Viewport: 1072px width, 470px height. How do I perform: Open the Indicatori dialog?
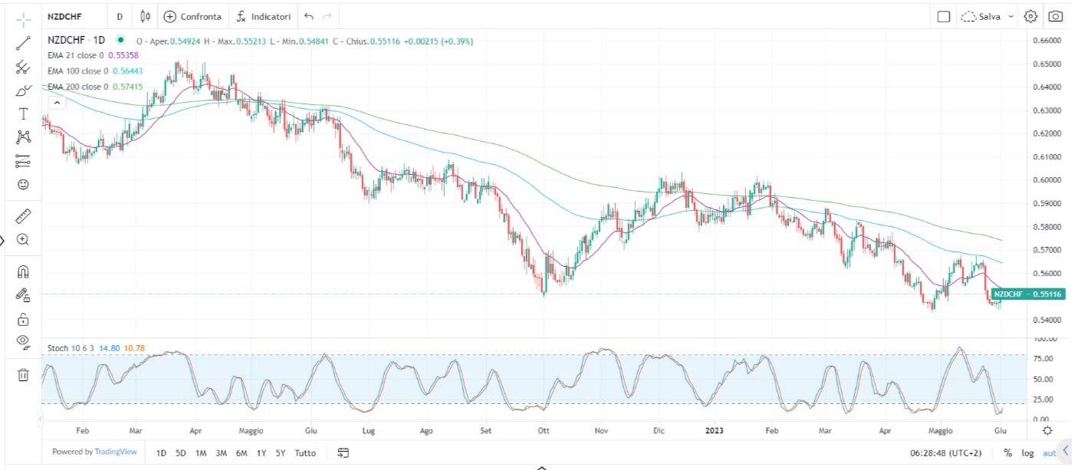tap(263, 16)
